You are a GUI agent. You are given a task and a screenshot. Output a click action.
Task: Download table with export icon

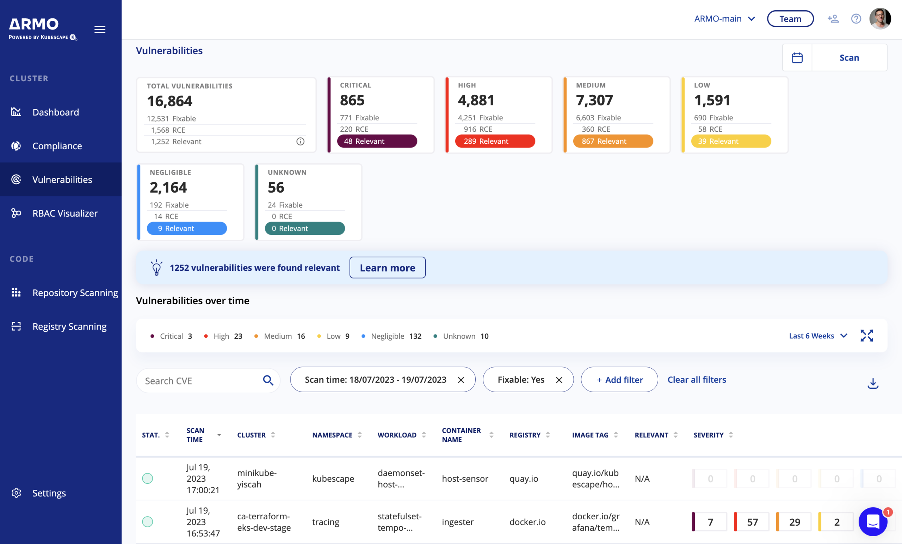click(873, 383)
